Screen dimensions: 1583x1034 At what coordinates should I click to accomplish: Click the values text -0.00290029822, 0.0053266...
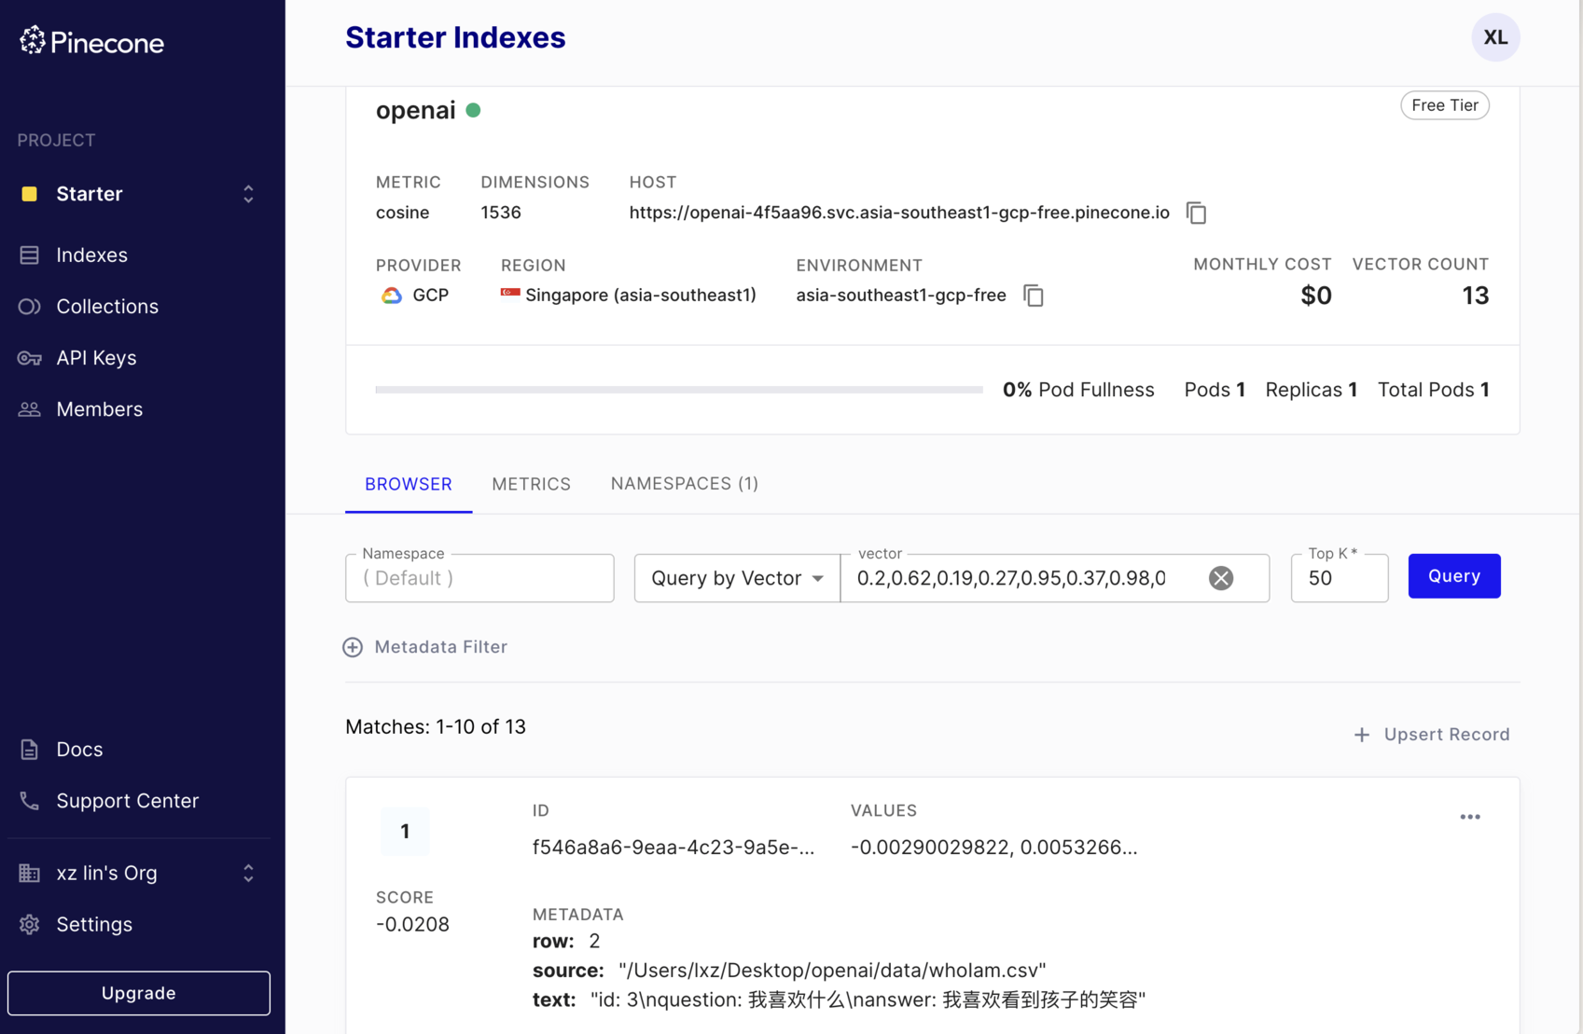click(994, 848)
